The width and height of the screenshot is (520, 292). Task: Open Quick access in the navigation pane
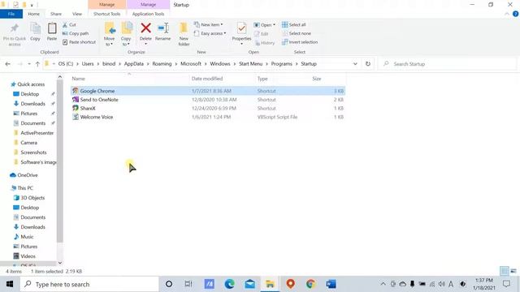[31, 84]
